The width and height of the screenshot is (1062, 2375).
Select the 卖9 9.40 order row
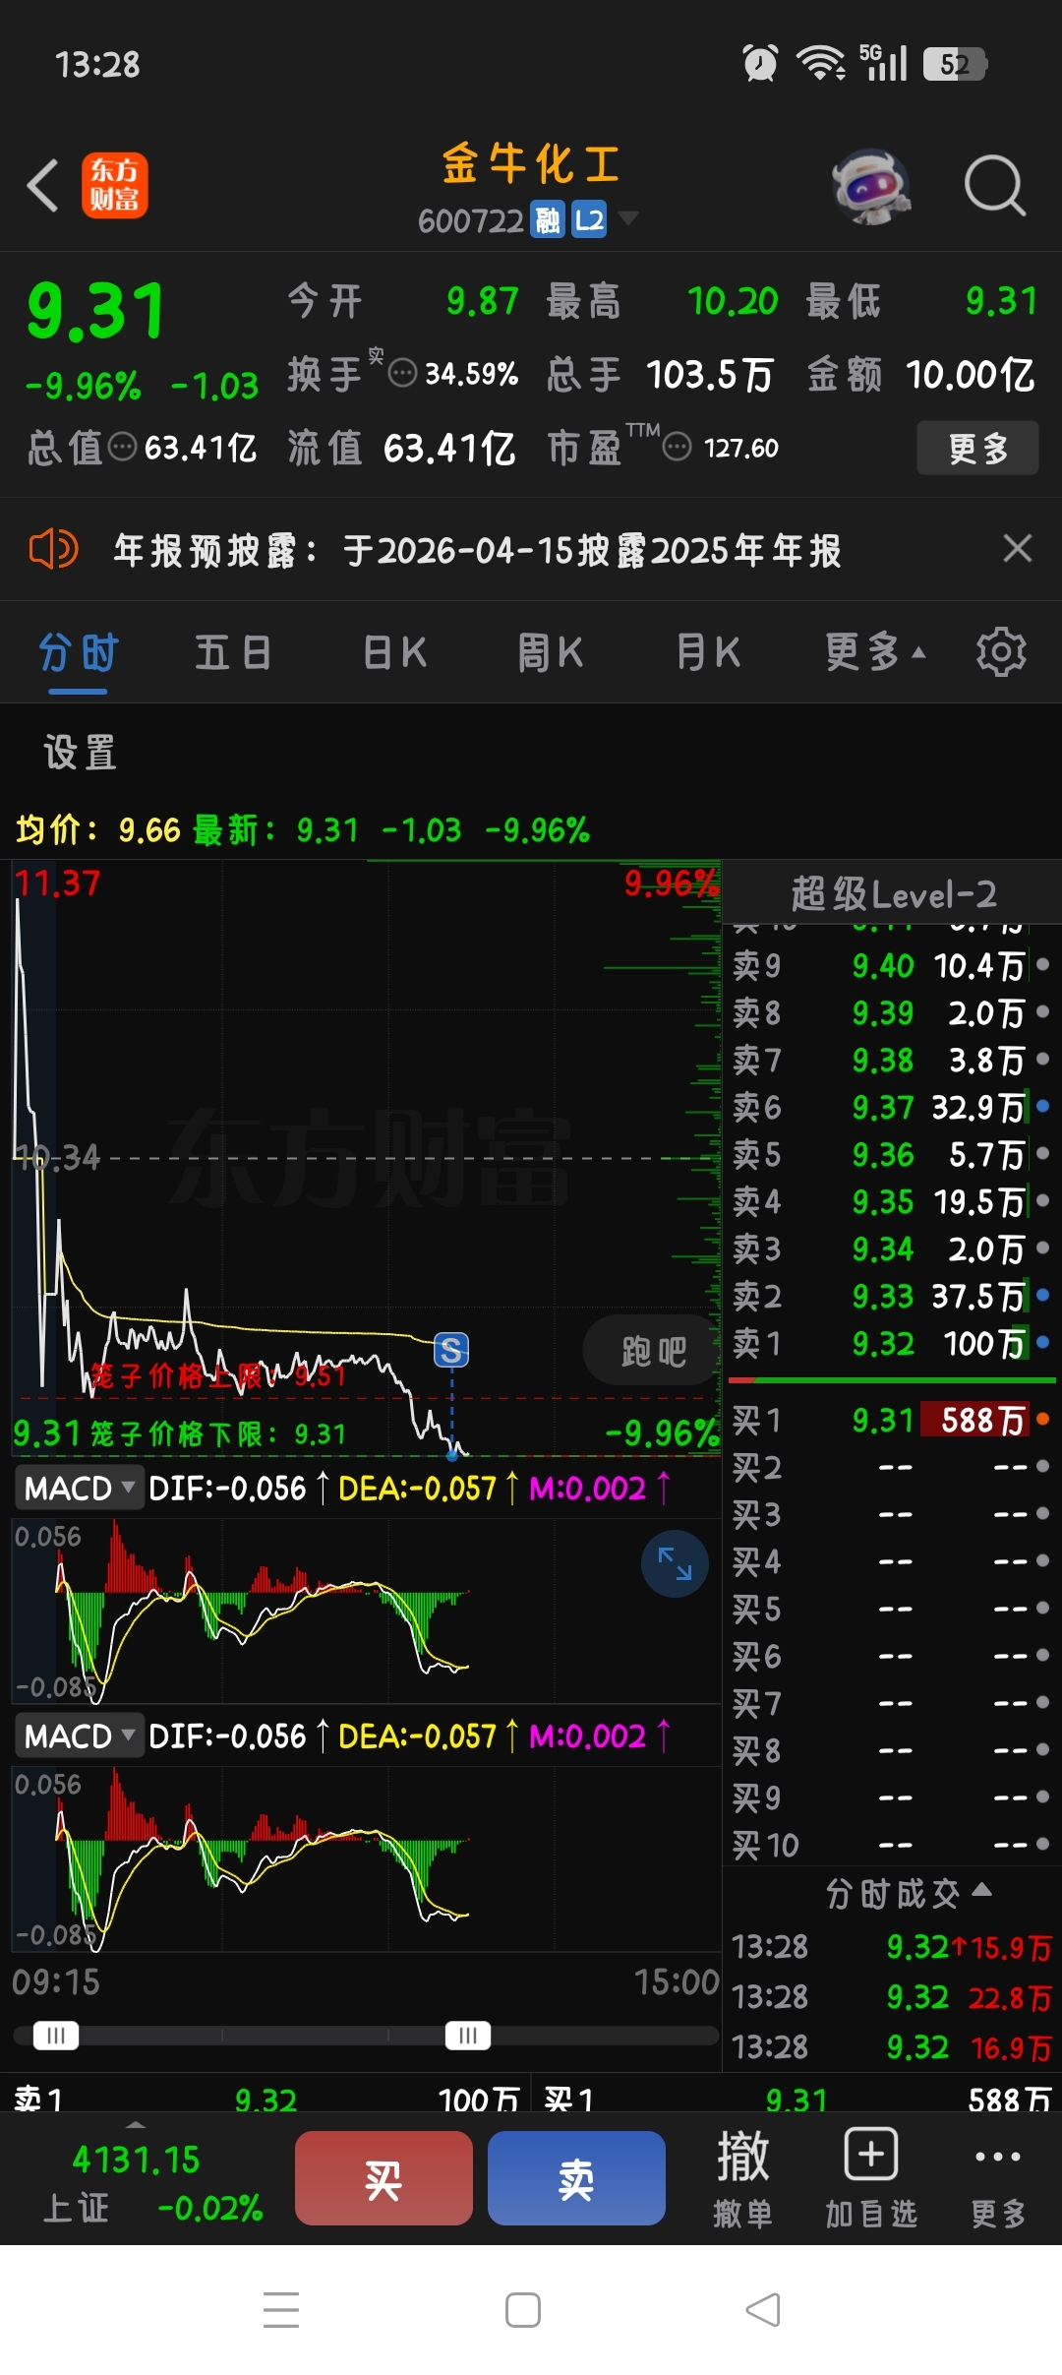891,965
